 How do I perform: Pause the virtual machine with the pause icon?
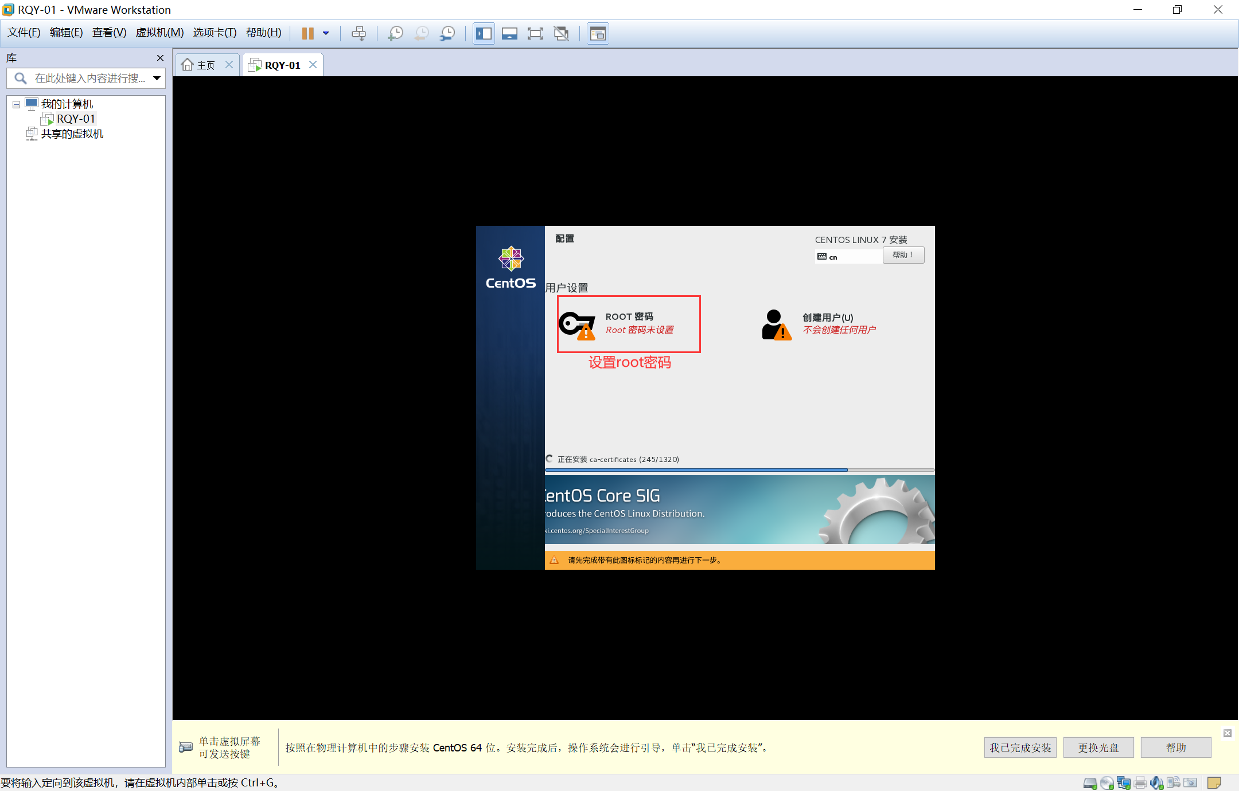[308, 33]
